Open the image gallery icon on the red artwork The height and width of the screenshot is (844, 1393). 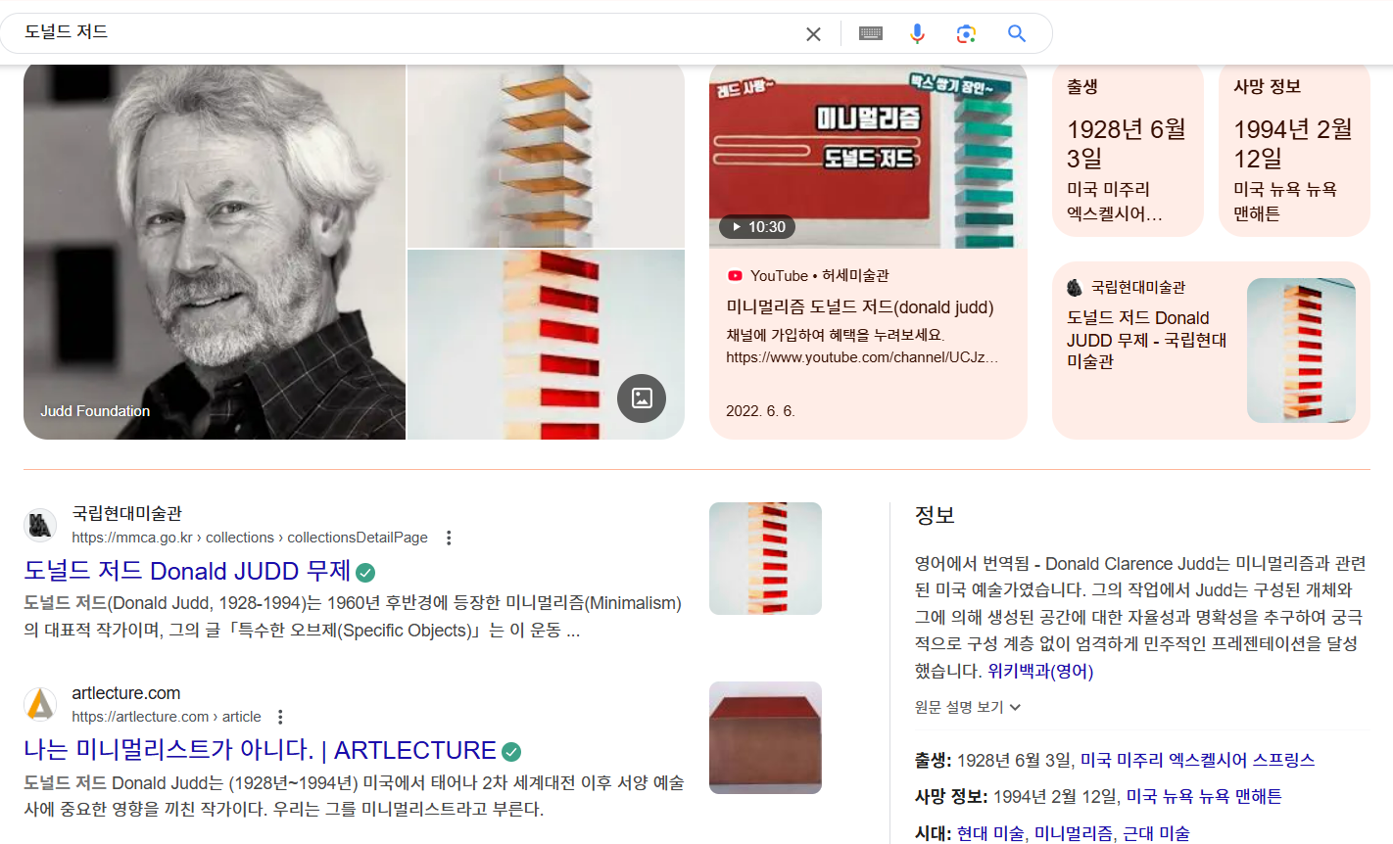point(642,399)
